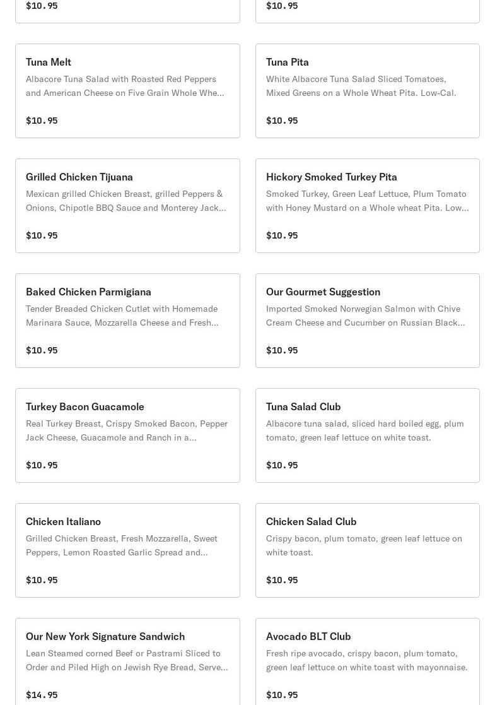Click the Smoked Norwegian Salmon description text
The width and height of the screenshot is (495, 705).
click(x=366, y=316)
